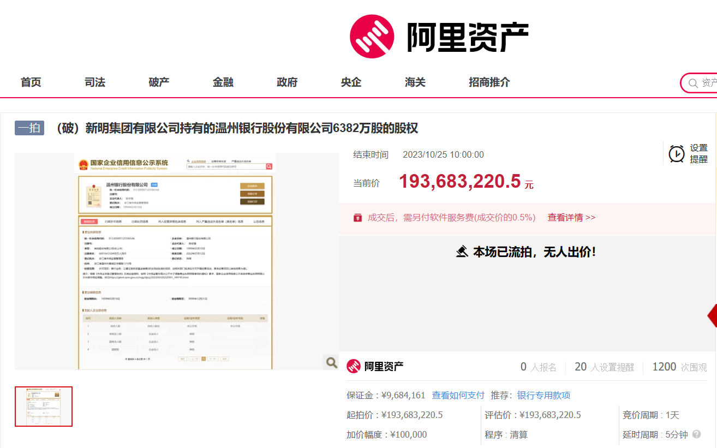The image size is (717, 448).
Task: Open the 首页 navigation tab
Action: pos(31,82)
